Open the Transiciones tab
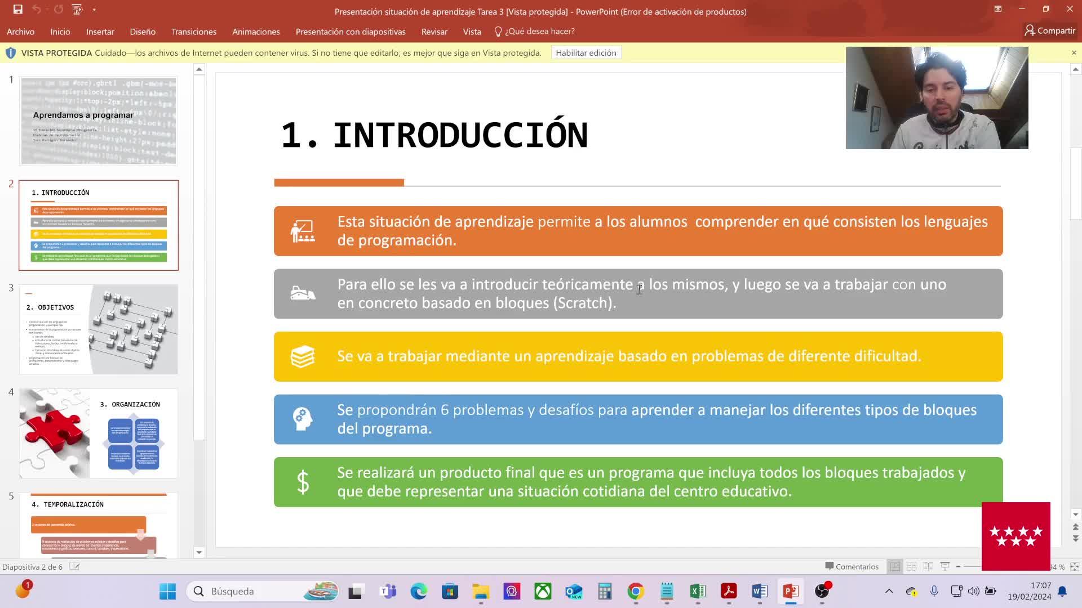 coord(193,32)
